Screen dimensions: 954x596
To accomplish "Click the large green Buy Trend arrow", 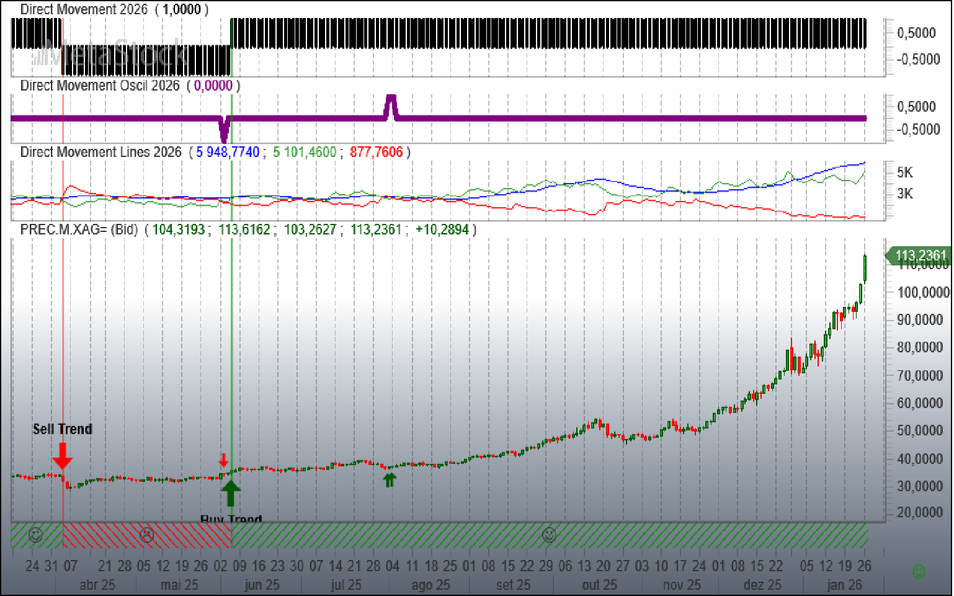I will pyautogui.click(x=231, y=494).
